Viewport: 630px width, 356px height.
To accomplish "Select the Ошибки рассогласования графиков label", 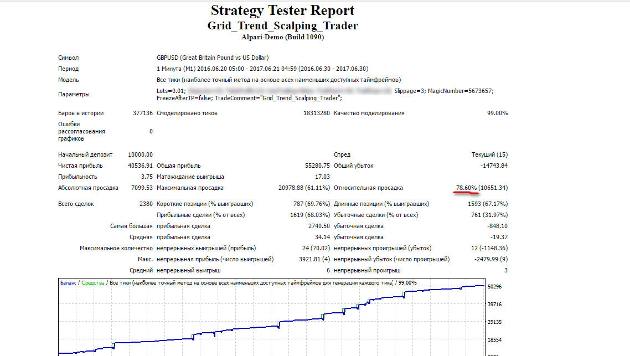I will pyautogui.click(x=81, y=131).
